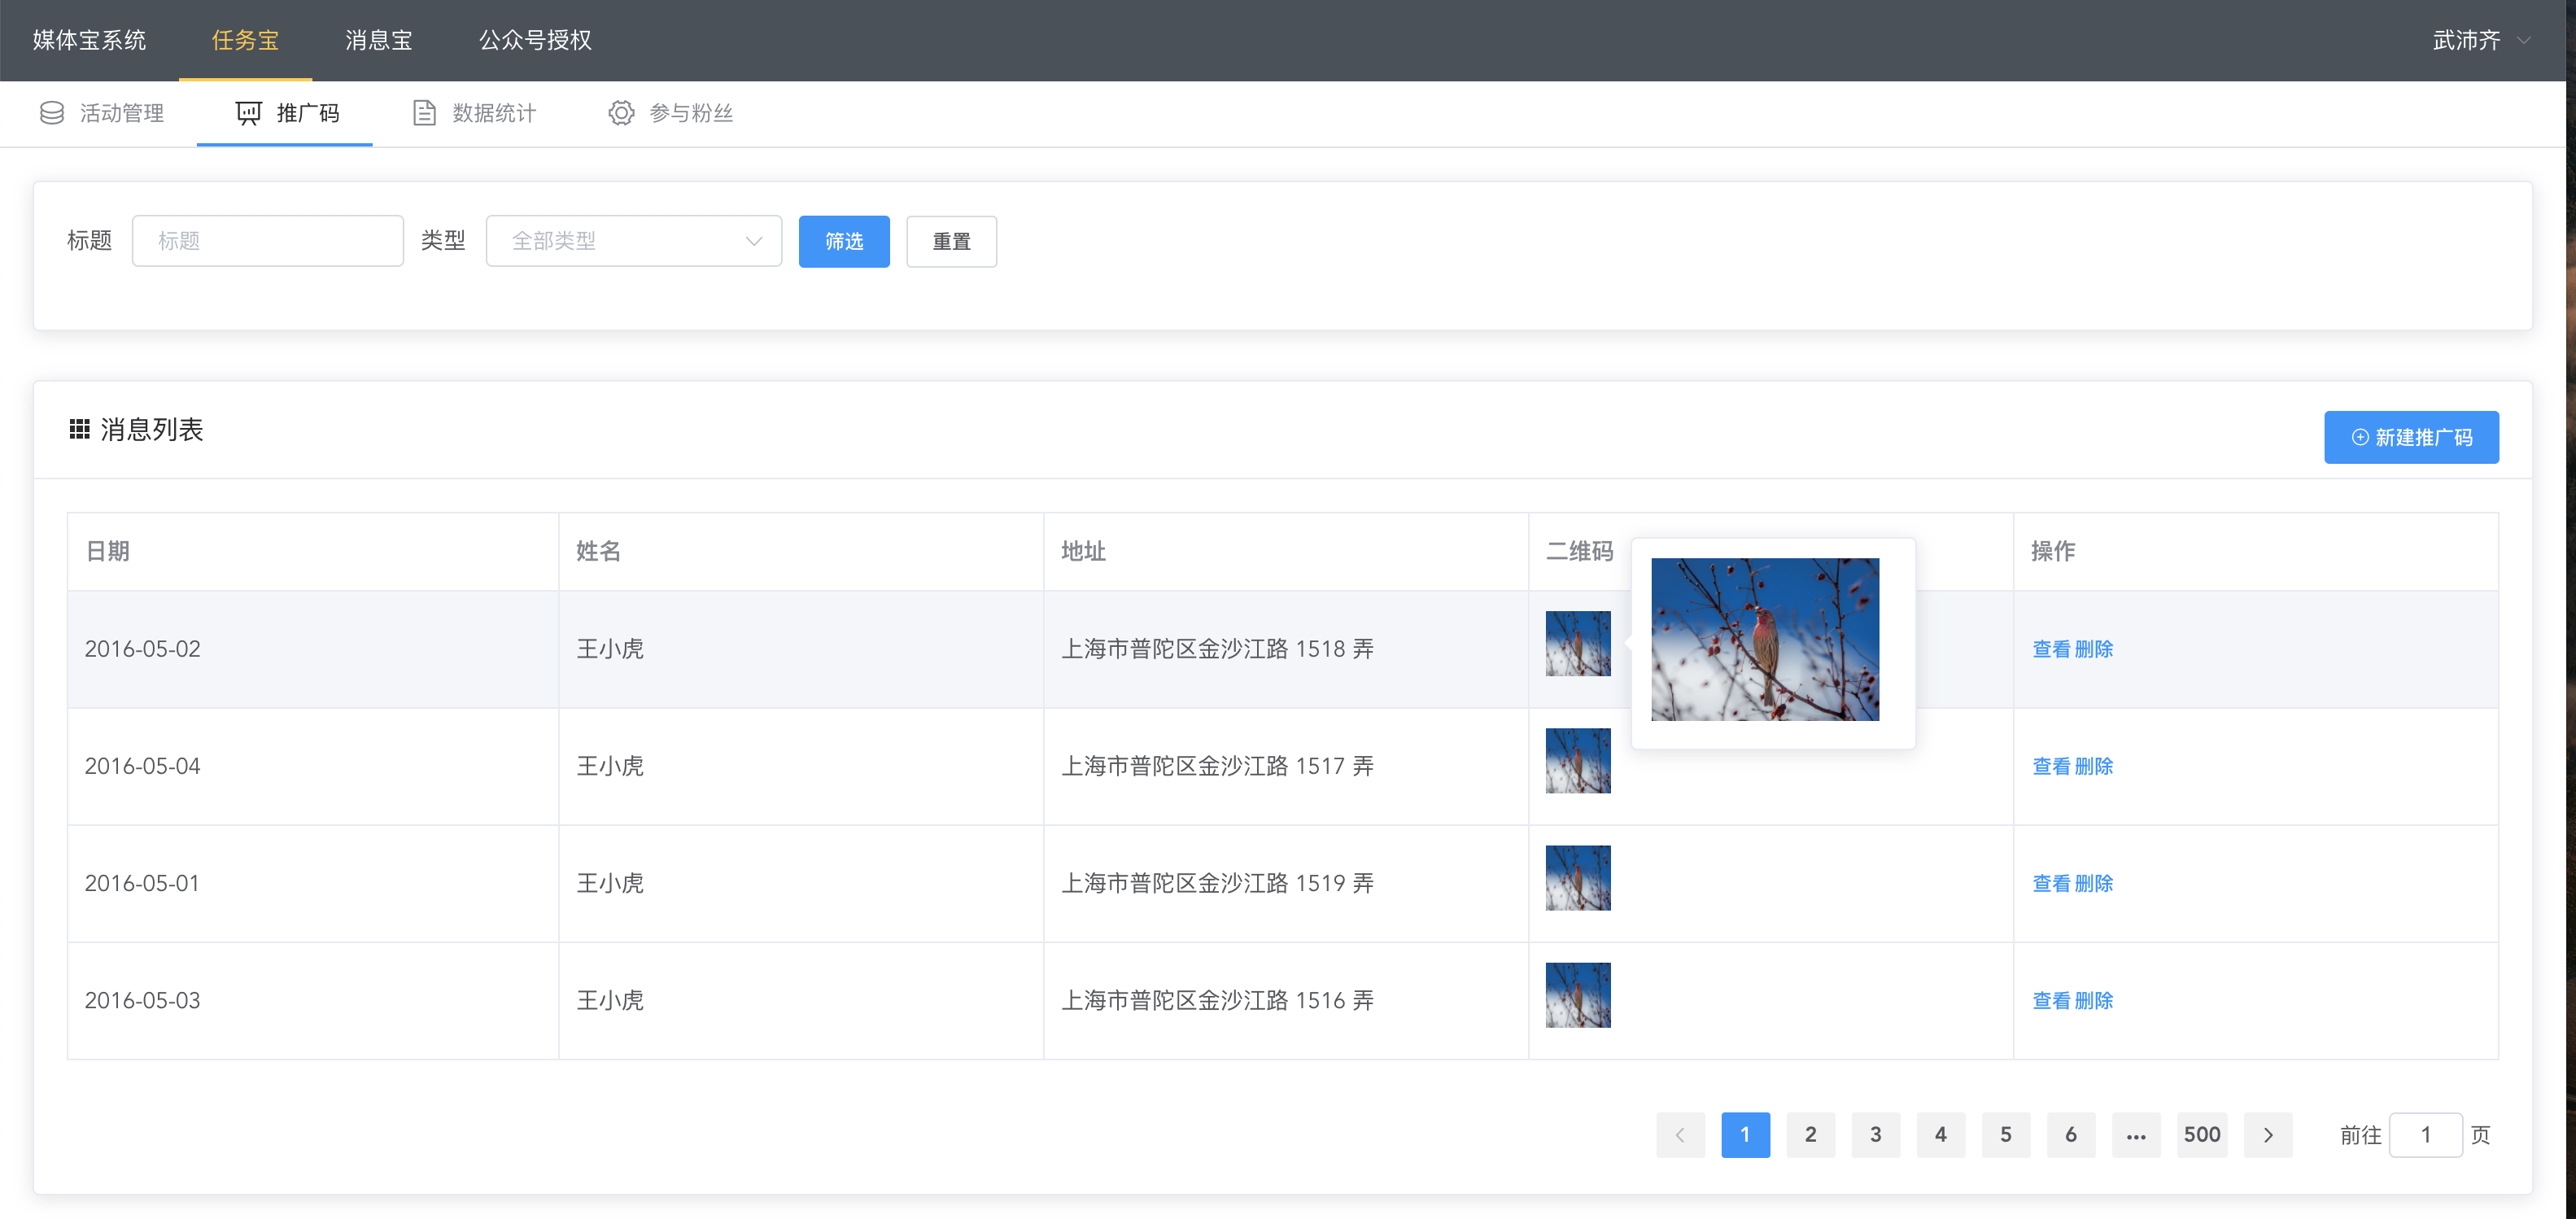Switch to the 数据统计 tab

[475, 113]
